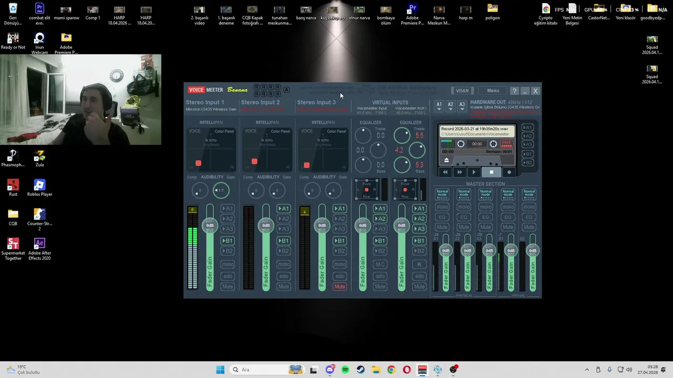This screenshot has height=378, width=673.
Task: Unmute Stereo Input 3 with red Mute
Action: pyautogui.click(x=340, y=287)
